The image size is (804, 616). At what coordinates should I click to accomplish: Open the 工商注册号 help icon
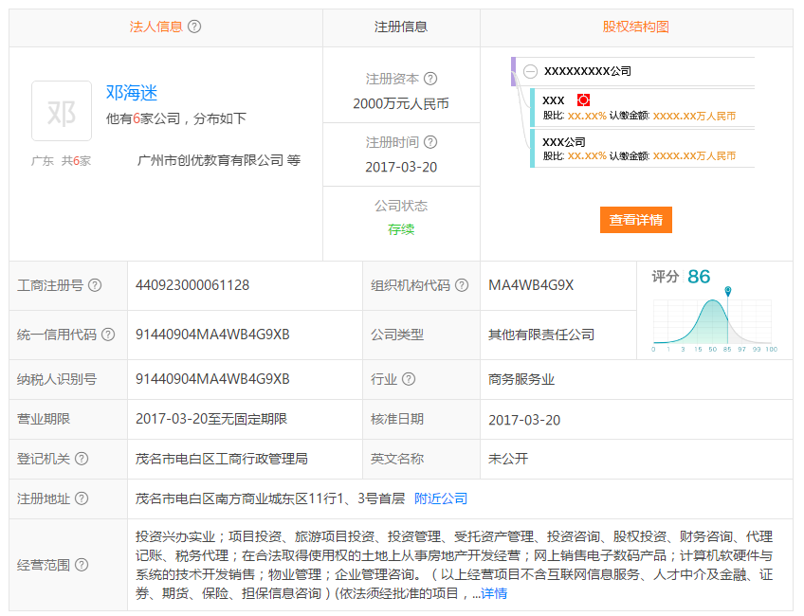pyautogui.click(x=94, y=284)
